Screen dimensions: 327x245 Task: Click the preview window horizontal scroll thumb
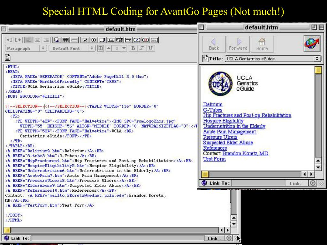point(205,174)
